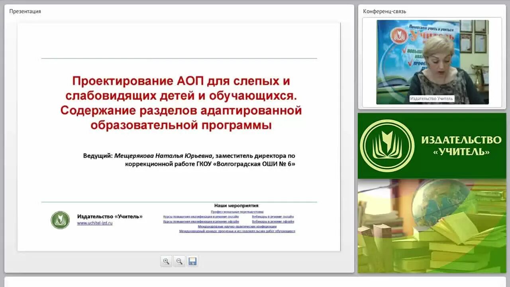Screen dimensions: 510x287
Task: Open the presentation zoom-in control
Action: 167,261
